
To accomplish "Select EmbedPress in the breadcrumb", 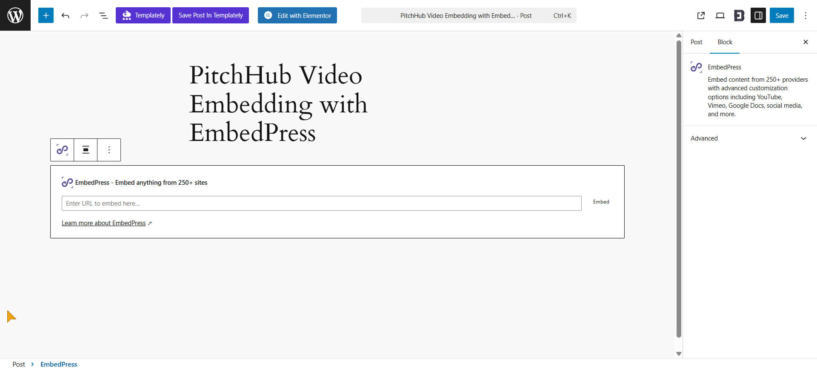I will [59, 364].
